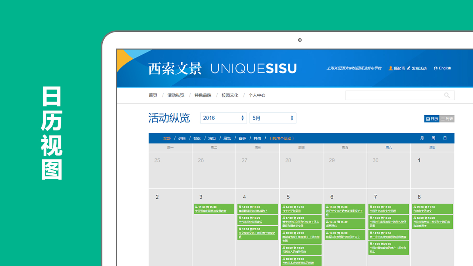
Task: Switch calendar to 月 view
Action: (x=422, y=138)
